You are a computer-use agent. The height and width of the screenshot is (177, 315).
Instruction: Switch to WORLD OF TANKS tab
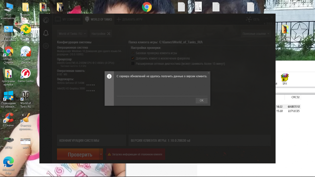pyautogui.click(x=98, y=19)
